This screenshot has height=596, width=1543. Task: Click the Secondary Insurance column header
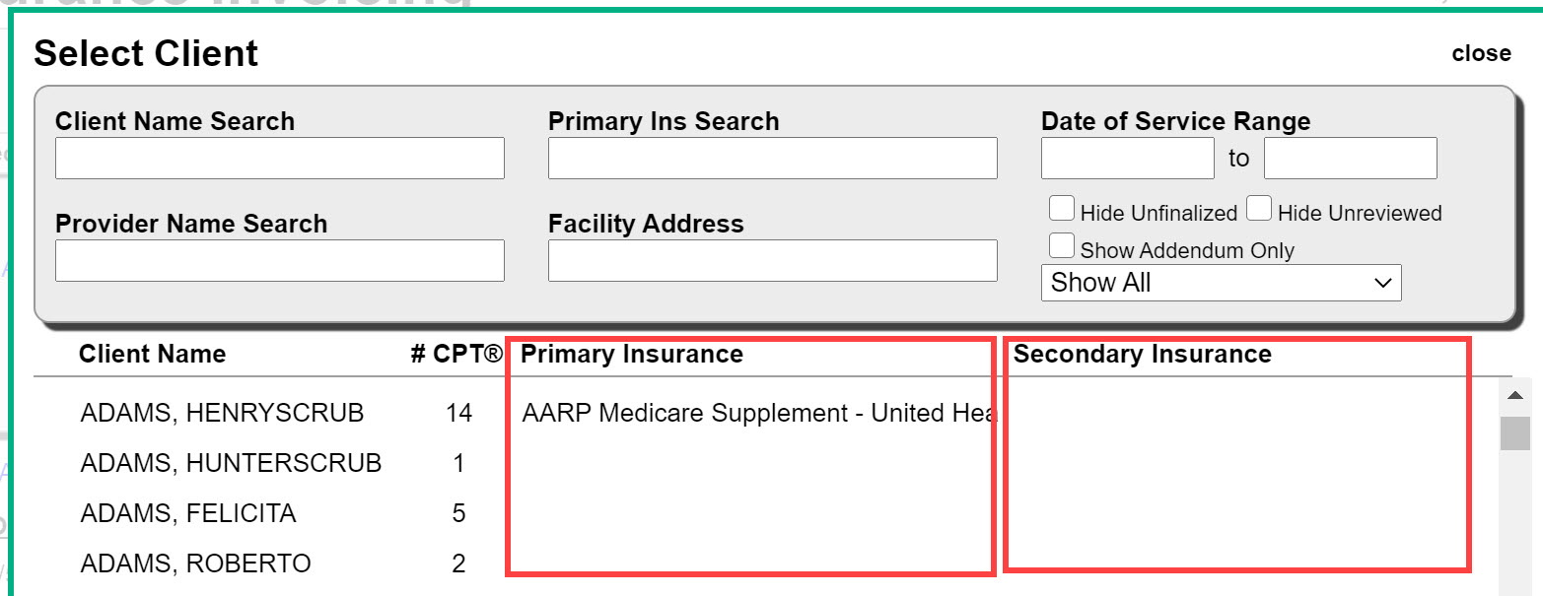(x=1143, y=354)
